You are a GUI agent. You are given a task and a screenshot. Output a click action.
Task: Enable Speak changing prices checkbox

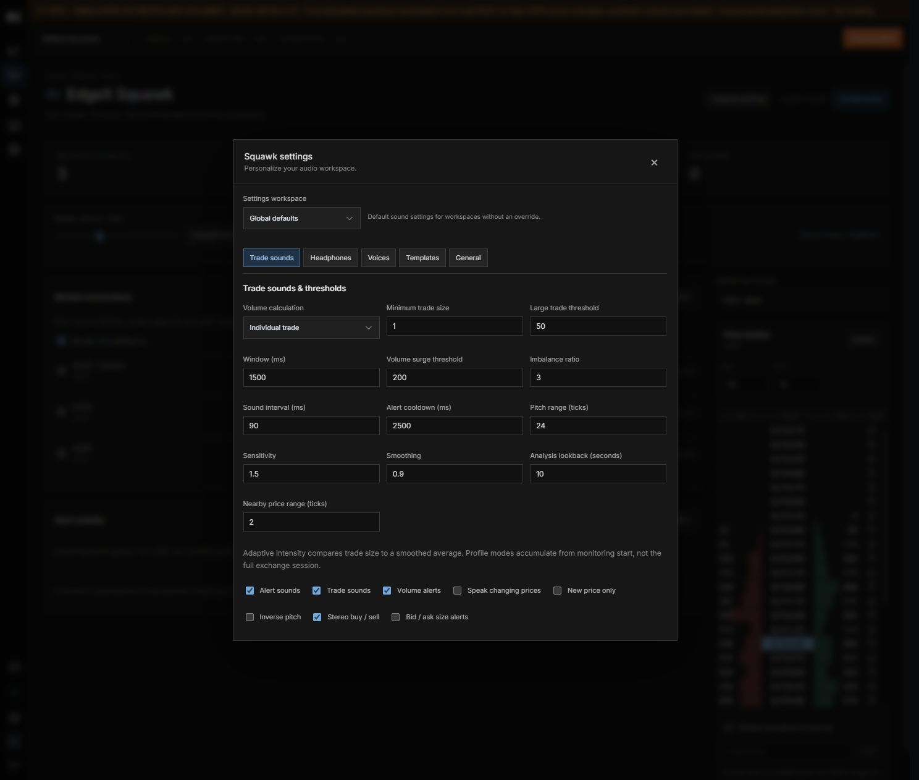[x=457, y=591]
